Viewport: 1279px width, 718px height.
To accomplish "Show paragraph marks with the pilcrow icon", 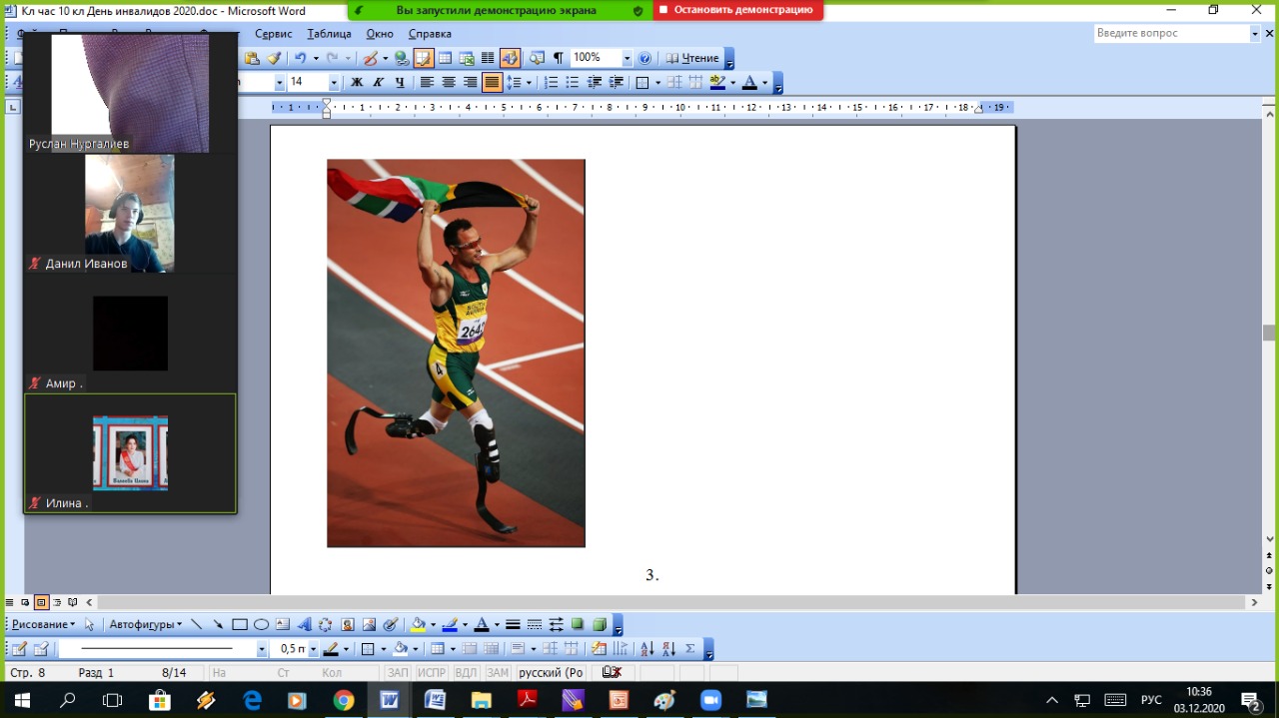I will (558, 58).
